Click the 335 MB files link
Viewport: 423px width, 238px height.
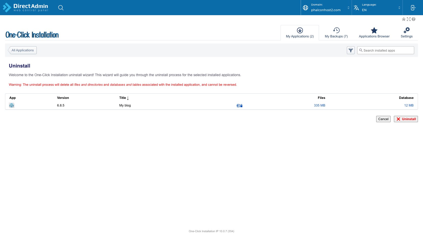point(320,105)
